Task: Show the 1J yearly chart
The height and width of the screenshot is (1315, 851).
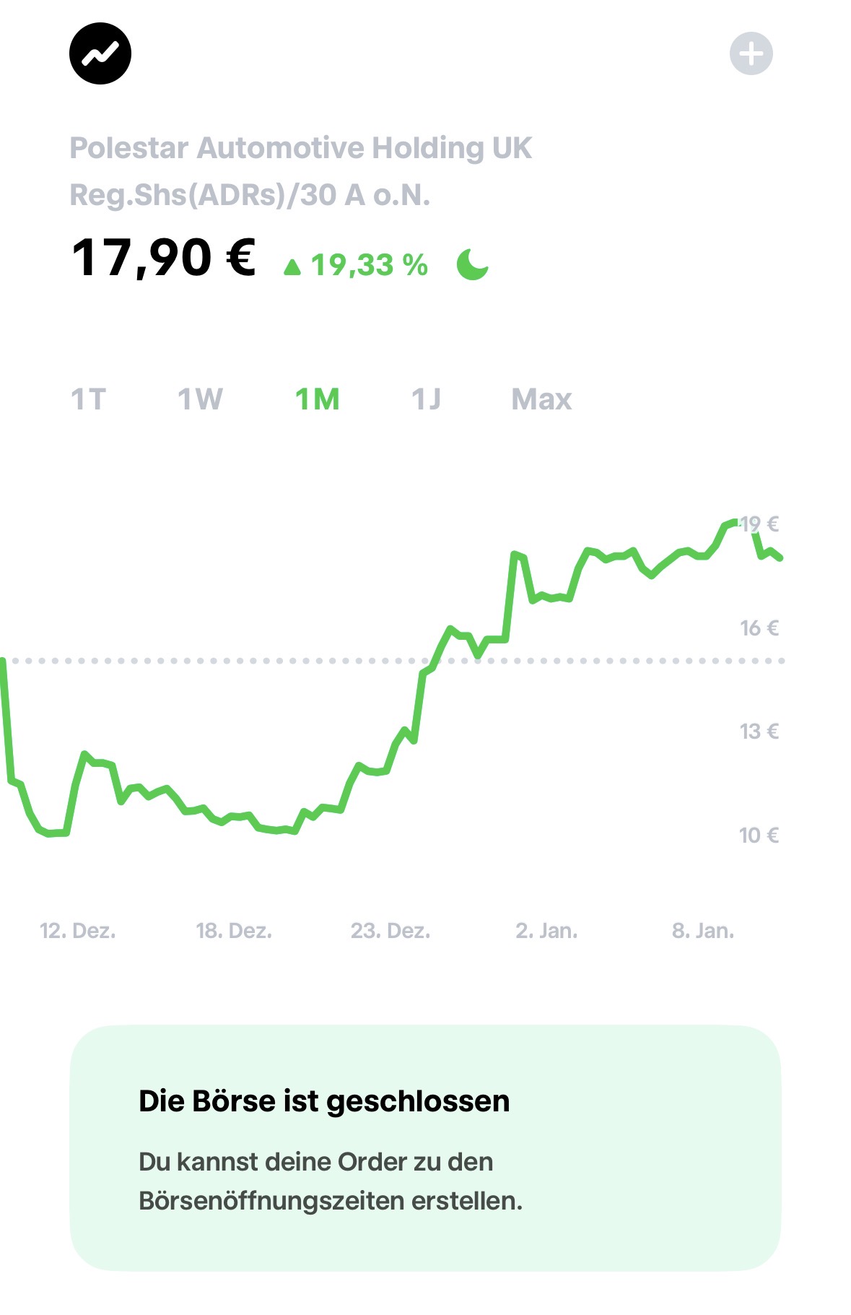Action: tap(426, 399)
